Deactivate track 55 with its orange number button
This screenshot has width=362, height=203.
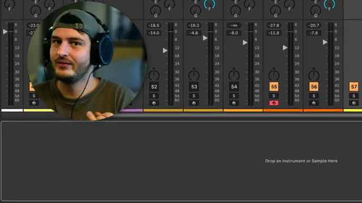[274, 87]
